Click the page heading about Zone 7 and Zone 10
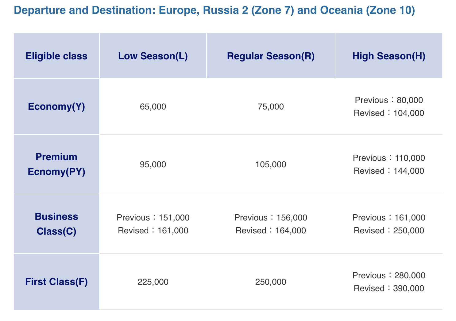The width and height of the screenshot is (456, 321). pyautogui.click(x=214, y=11)
